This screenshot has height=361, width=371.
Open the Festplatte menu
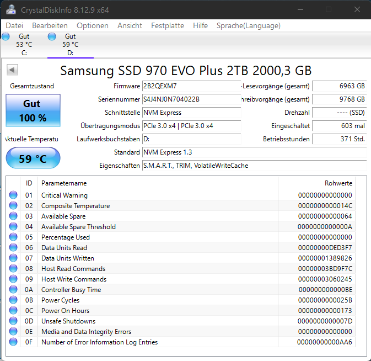tap(168, 25)
